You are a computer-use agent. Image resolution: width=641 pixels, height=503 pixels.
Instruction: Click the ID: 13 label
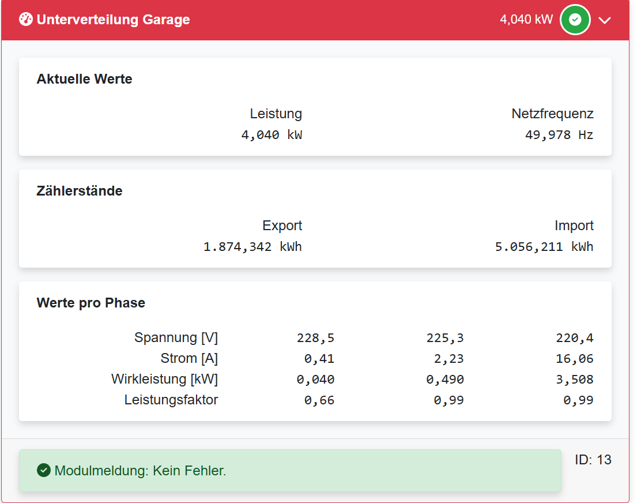point(593,460)
